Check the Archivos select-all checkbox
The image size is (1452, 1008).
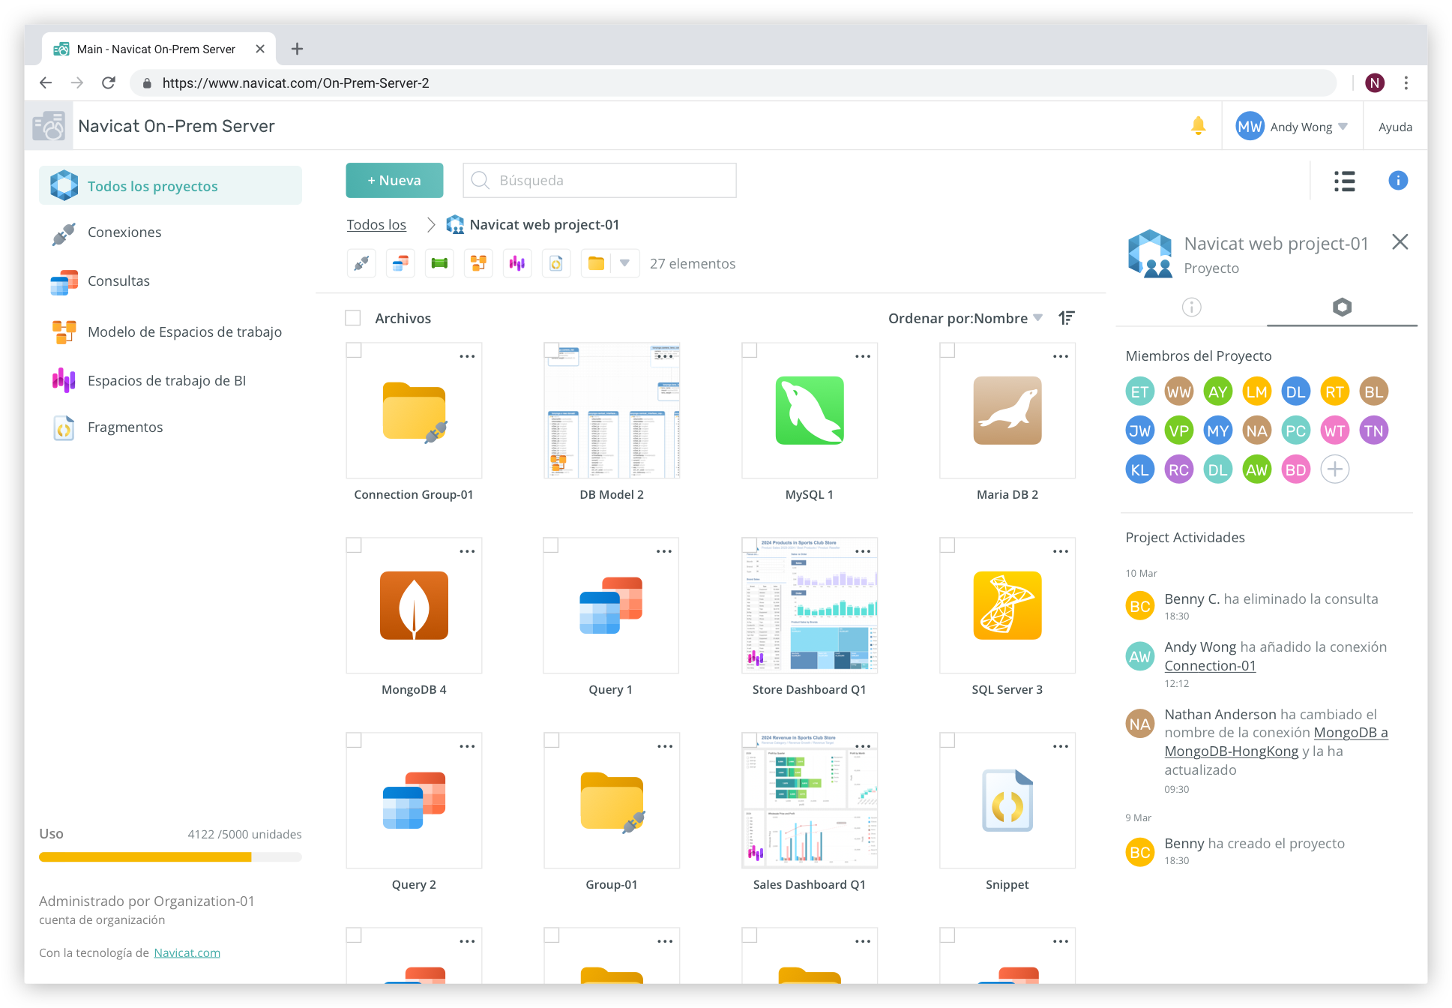tap(353, 318)
